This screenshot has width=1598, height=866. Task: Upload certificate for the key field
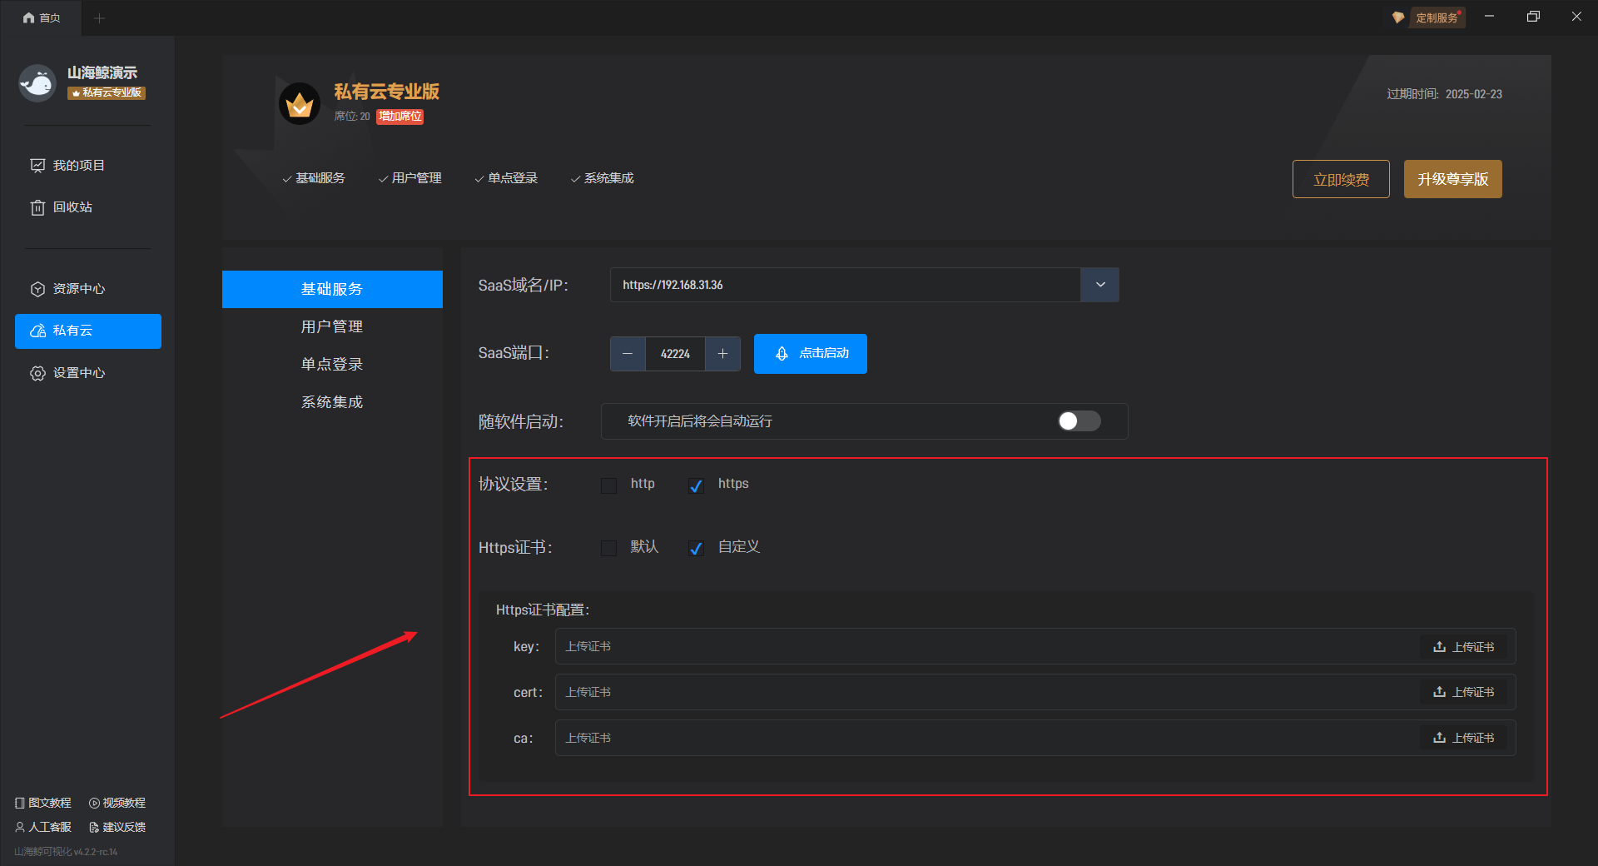[x=1463, y=647]
